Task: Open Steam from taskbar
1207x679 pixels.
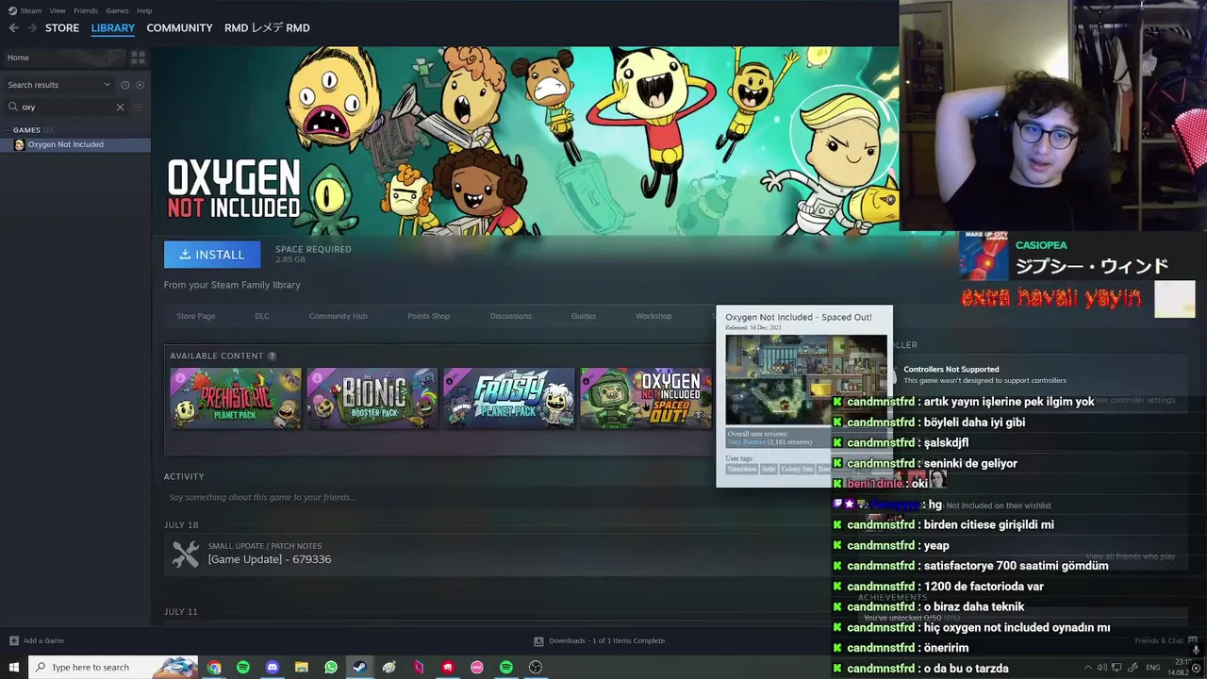Action: tap(360, 667)
